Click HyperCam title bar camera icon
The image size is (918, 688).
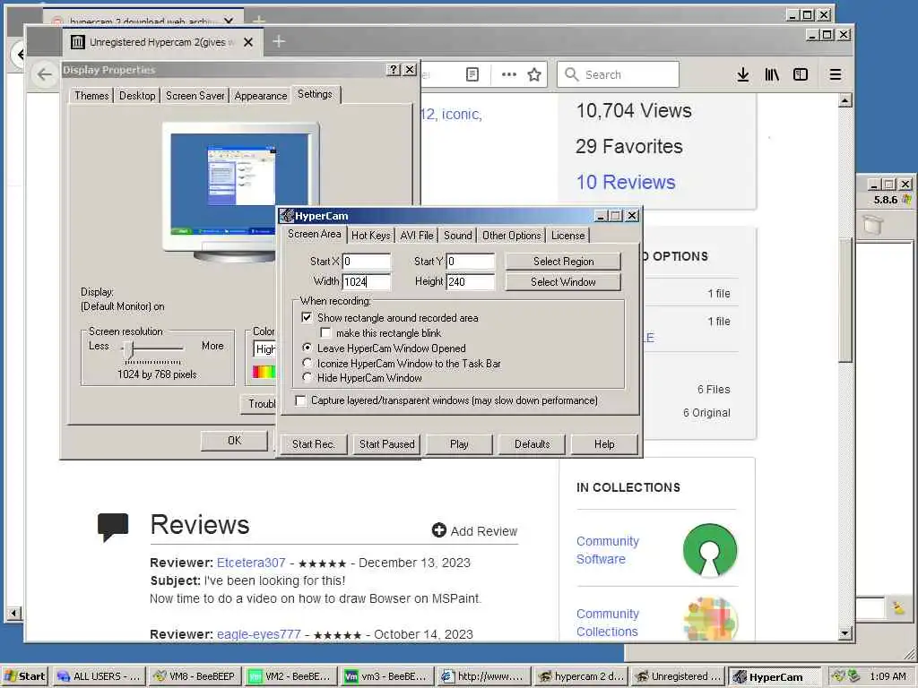click(x=286, y=216)
